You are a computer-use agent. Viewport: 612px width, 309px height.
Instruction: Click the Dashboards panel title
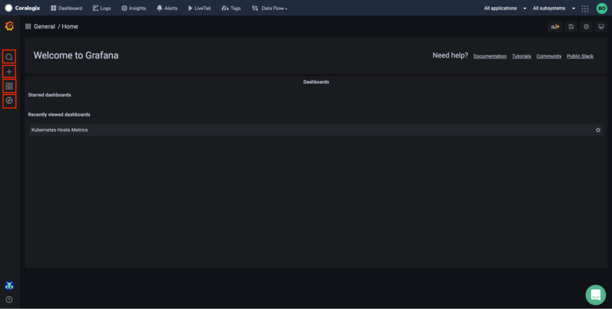(x=316, y=82)
